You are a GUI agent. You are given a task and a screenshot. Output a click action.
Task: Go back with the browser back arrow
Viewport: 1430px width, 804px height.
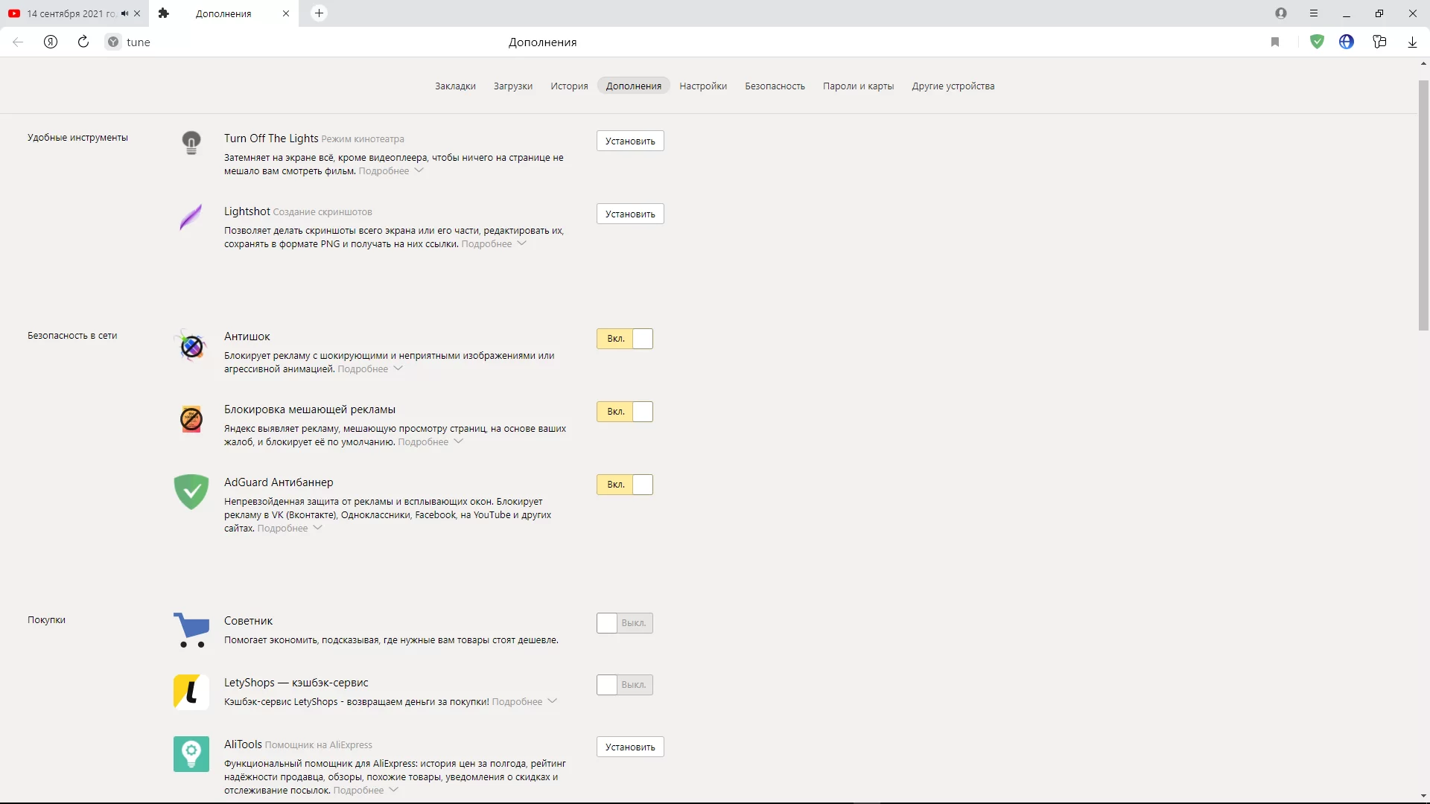coord(18,42)
